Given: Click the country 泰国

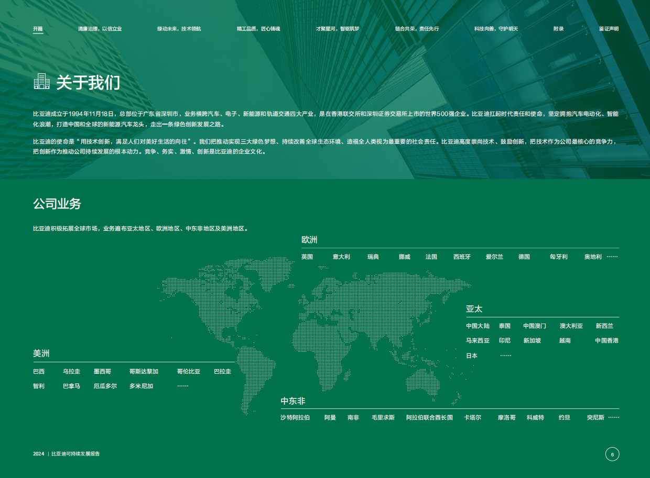Looking at the screenshot, I should tap(505, 326).
